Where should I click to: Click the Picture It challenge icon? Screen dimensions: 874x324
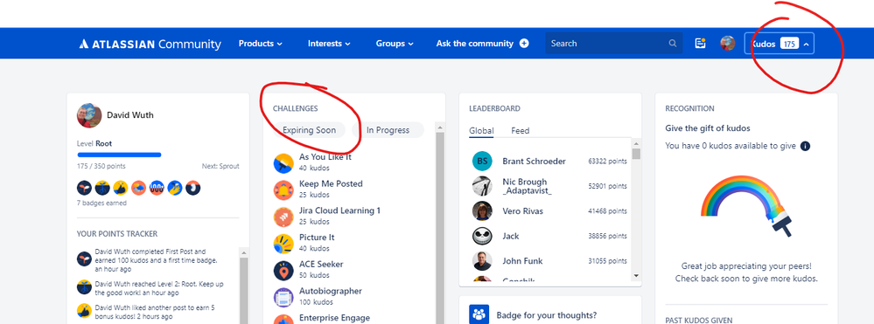click(283, 244)
